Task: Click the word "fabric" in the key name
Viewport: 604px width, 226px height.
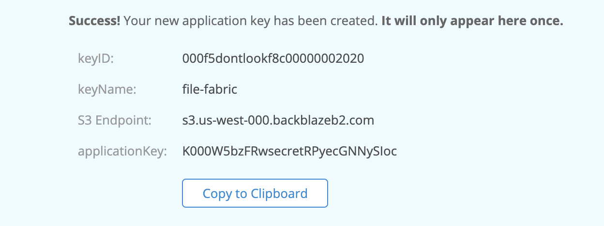Action: point(221,89)
